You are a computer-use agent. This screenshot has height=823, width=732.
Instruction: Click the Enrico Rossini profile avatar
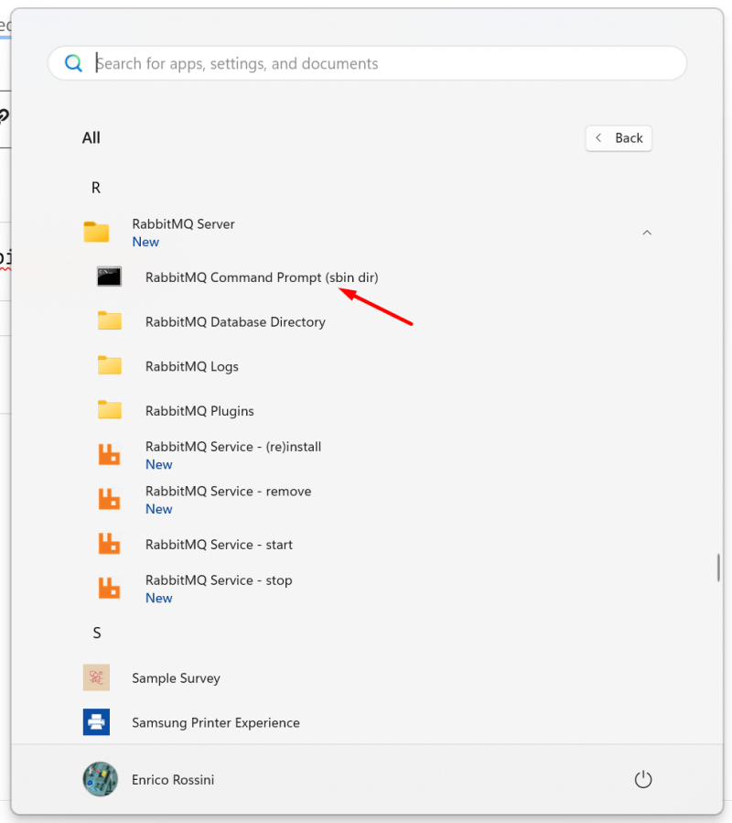click(x=101, y=779)
